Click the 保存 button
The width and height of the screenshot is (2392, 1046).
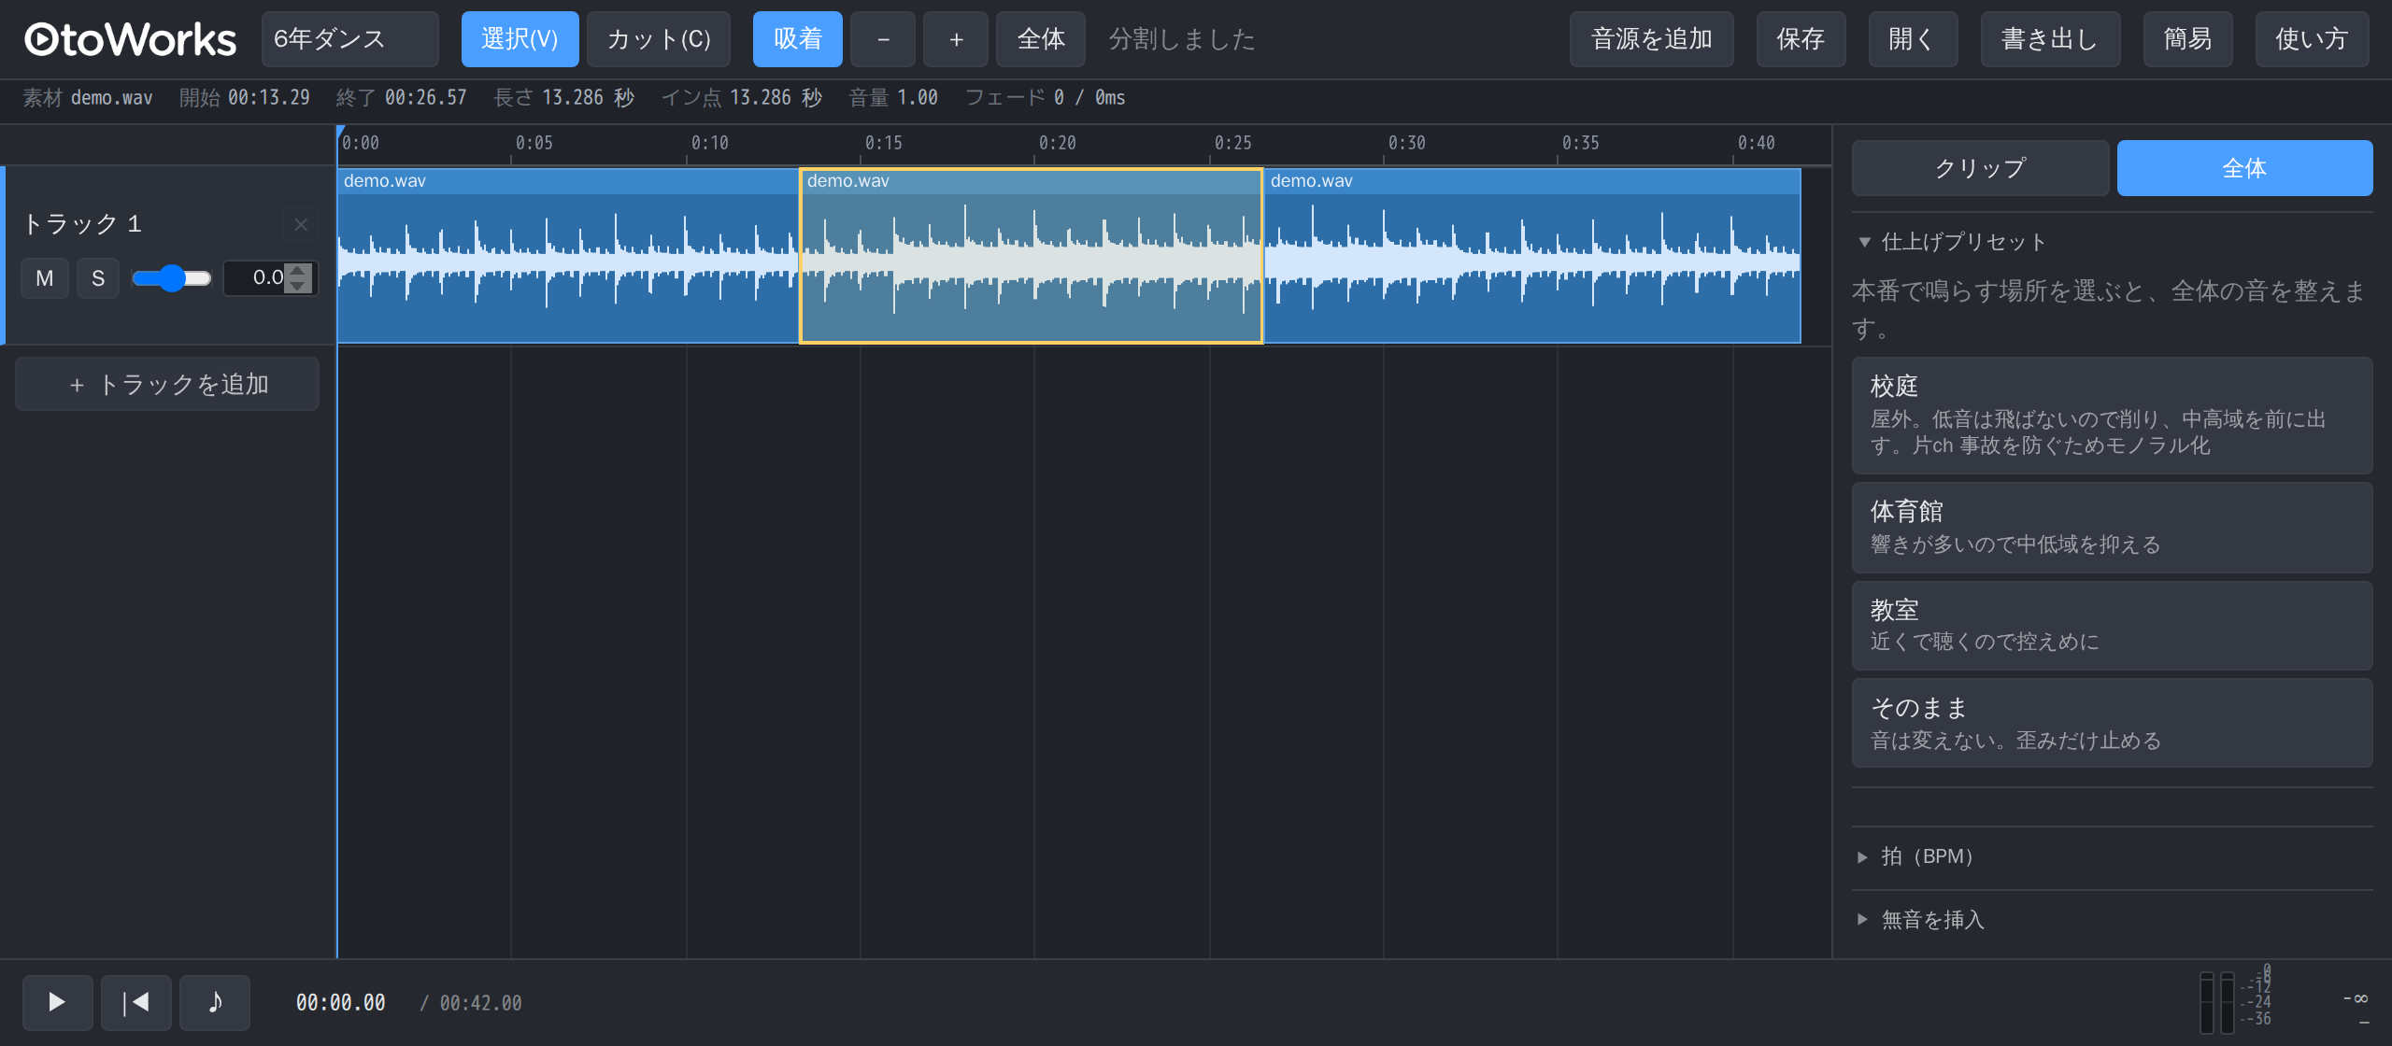(x=1801, y=39)
